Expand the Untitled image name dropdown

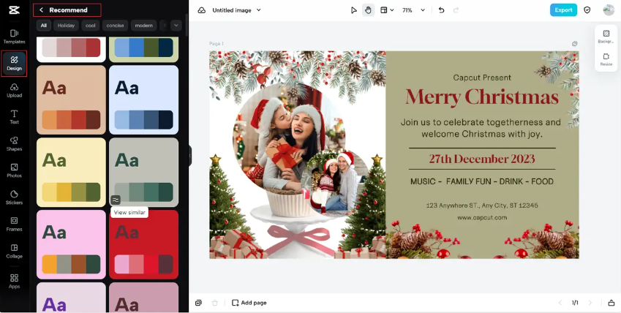259,10
